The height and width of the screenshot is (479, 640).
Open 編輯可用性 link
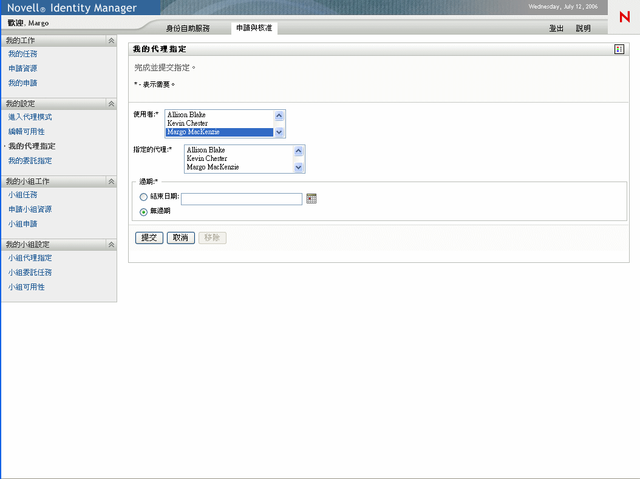pyautogui.click(x=27, y=132)
